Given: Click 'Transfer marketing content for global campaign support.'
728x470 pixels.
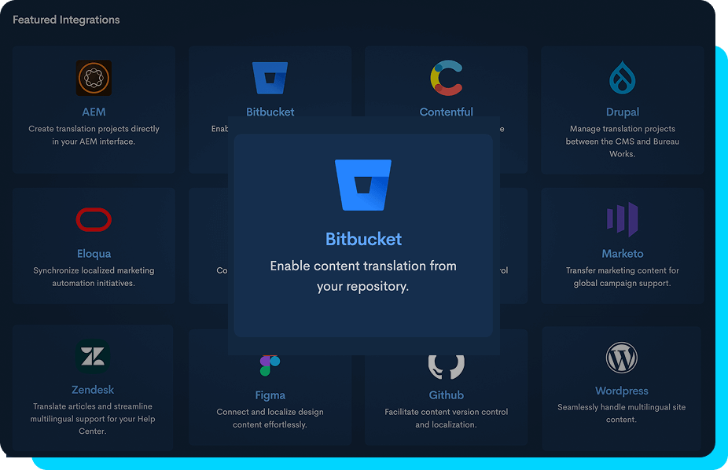Looking at the screenshot, I should point(622,277).
